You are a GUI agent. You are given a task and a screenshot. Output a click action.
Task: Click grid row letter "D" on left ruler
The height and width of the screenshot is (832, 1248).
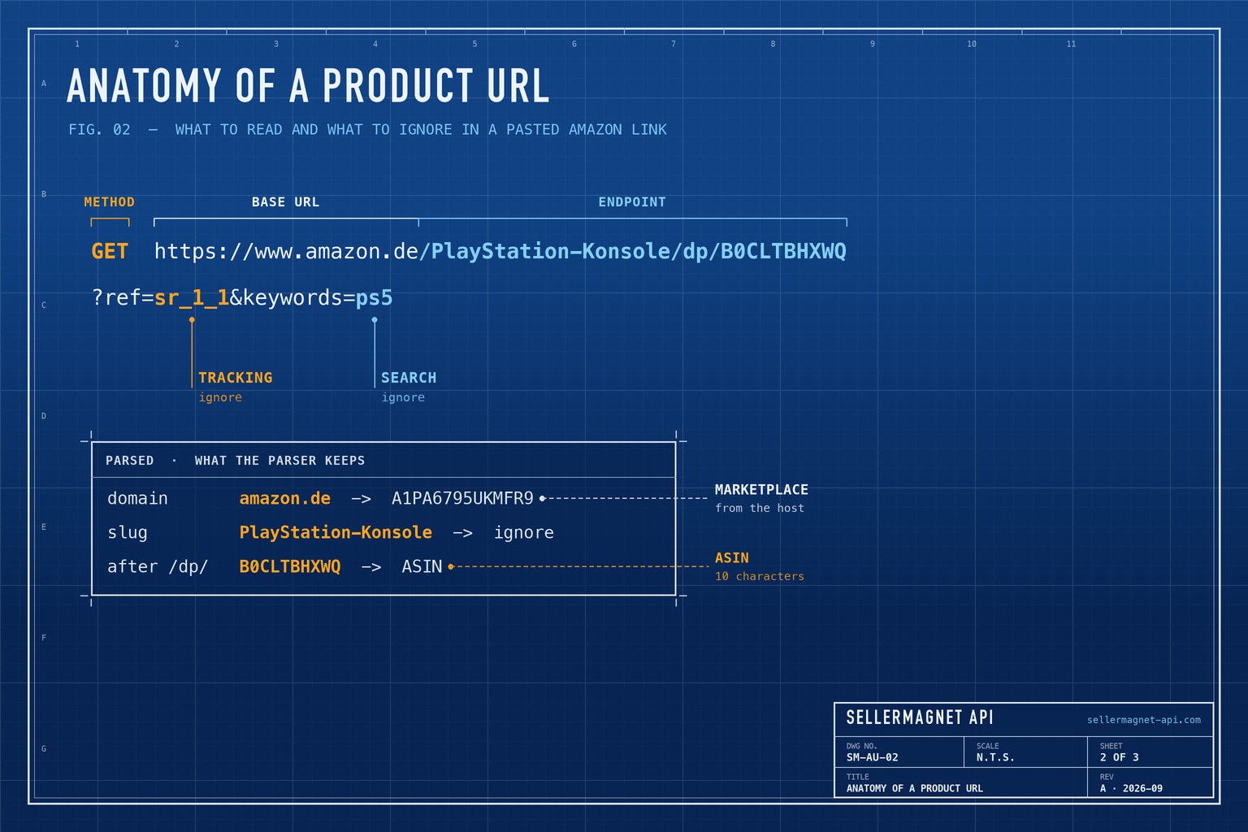click(x=44, y=416)
